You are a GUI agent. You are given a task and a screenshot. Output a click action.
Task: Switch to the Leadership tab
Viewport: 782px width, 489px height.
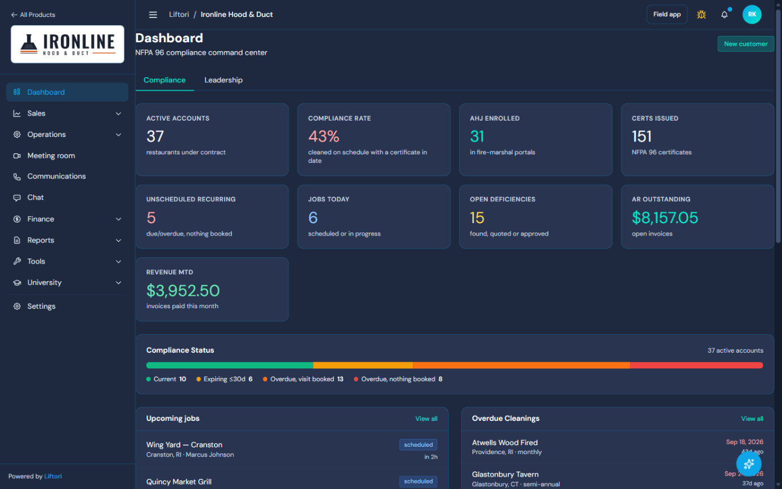(x=224, y=80)
